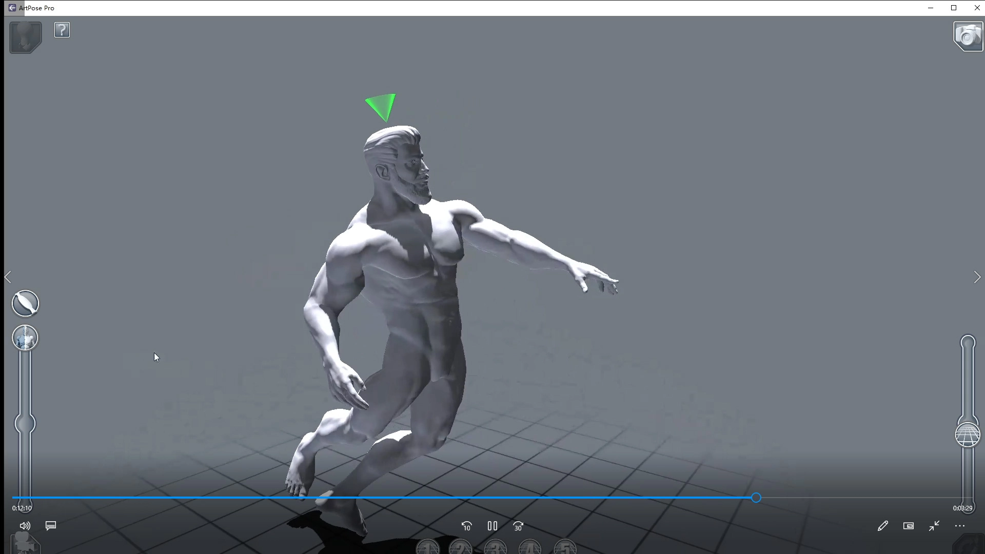The image size is (985, 554).
Task: Open the pencil edit tool
Action: [882, 526]
